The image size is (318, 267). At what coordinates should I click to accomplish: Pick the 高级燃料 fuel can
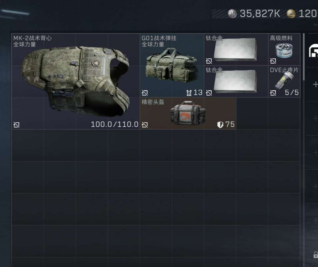click(x=284, y=49)
